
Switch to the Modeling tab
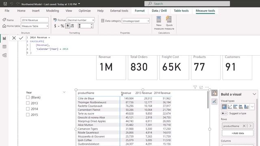coord(52,11)
